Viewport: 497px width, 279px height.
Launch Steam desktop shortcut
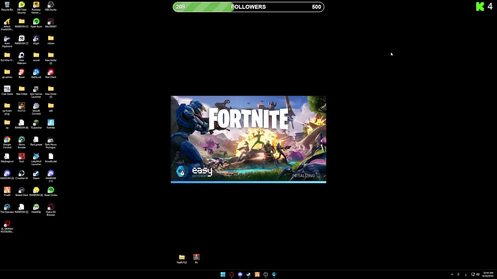[36, 175]
